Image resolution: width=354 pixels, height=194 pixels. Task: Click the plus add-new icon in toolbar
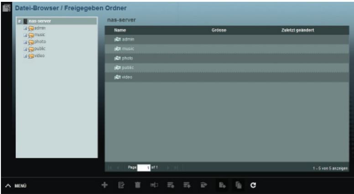point(104,185)
